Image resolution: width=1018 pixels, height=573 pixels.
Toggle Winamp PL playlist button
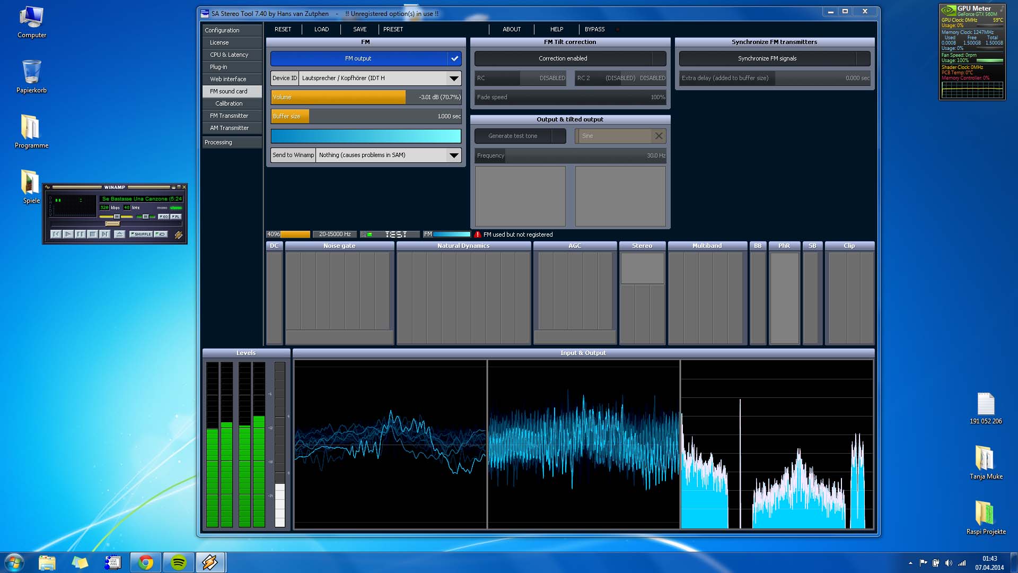[176, 216]
